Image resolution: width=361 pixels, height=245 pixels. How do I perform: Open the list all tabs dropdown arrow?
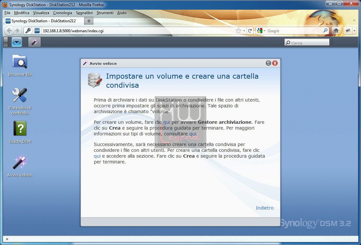point(354,21)
